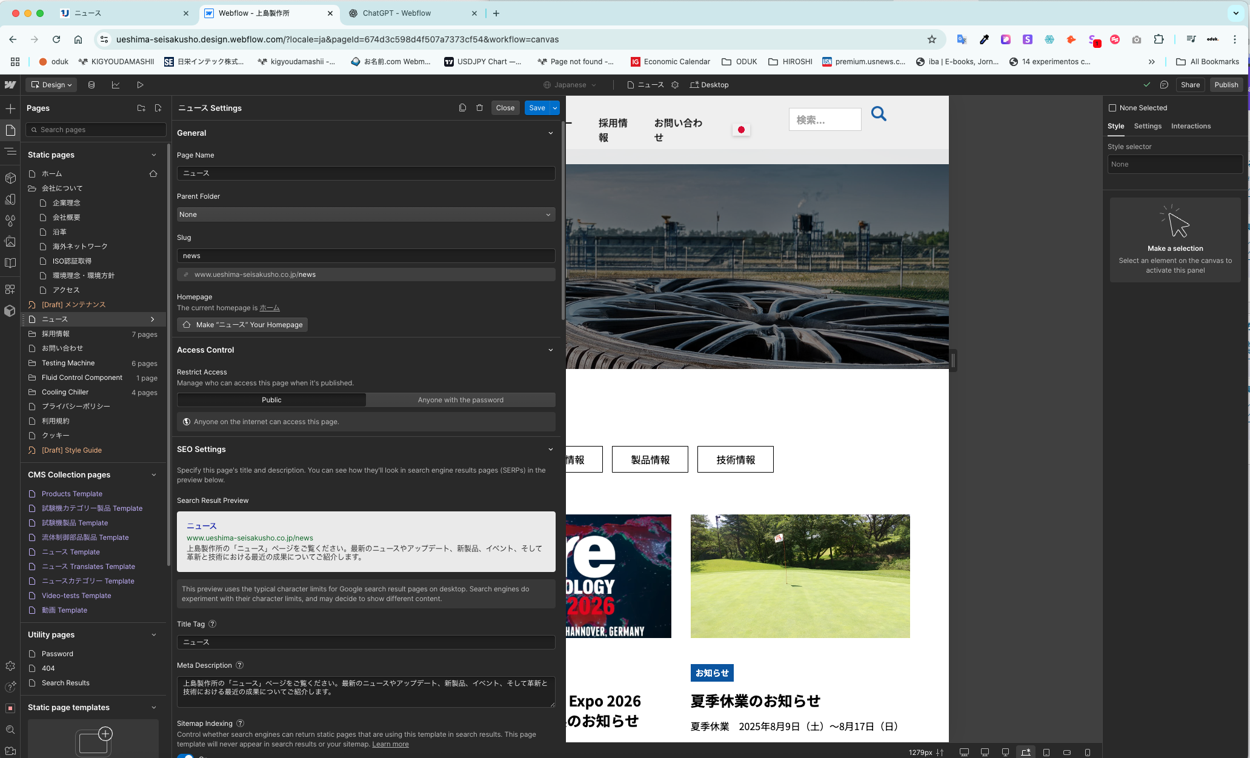Click the Slug input containing news

point(366,256)
